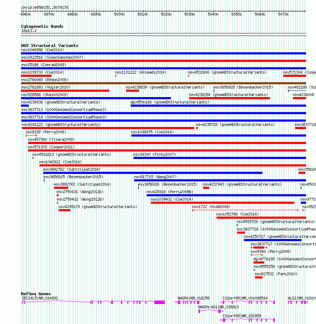
Task: Select nsv4245179 gnomAD variant label
Action: click(x=98, y=207)
